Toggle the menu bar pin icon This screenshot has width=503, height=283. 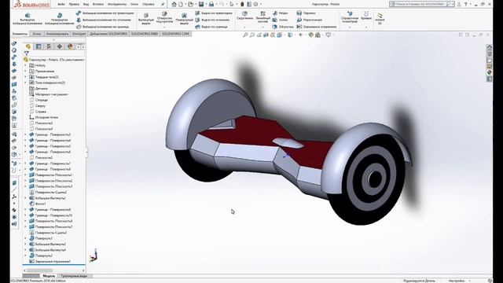click(x=163, y=5)
